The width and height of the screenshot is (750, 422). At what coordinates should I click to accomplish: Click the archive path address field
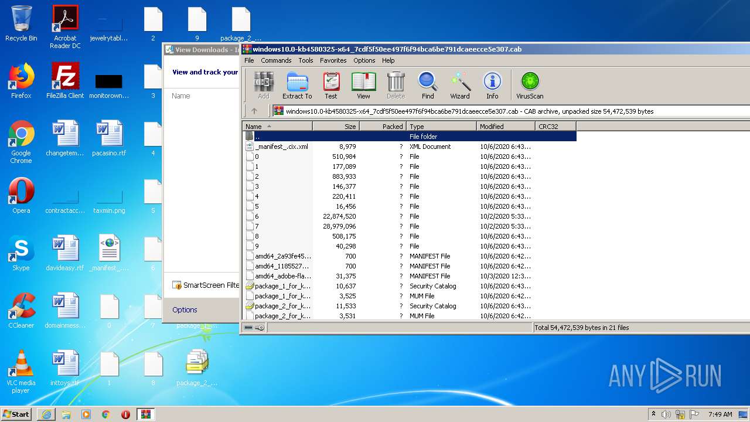[x=510, y=111]
